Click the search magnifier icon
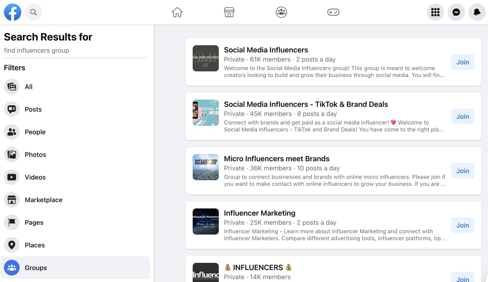The width and height of the screenshot is (488, 282). (x=33, y=12)
